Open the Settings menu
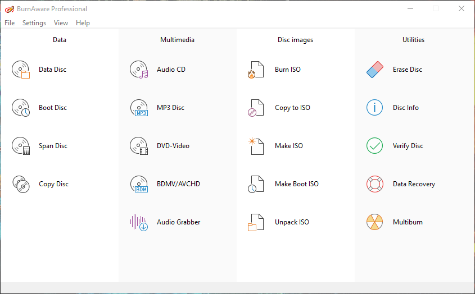The image size is (475, 294). click(x=34, y=23)
